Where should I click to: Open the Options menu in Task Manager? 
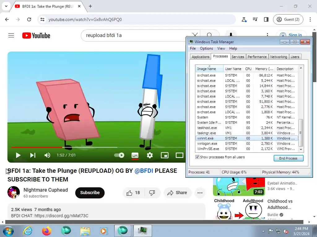click(x=206, y=48)
